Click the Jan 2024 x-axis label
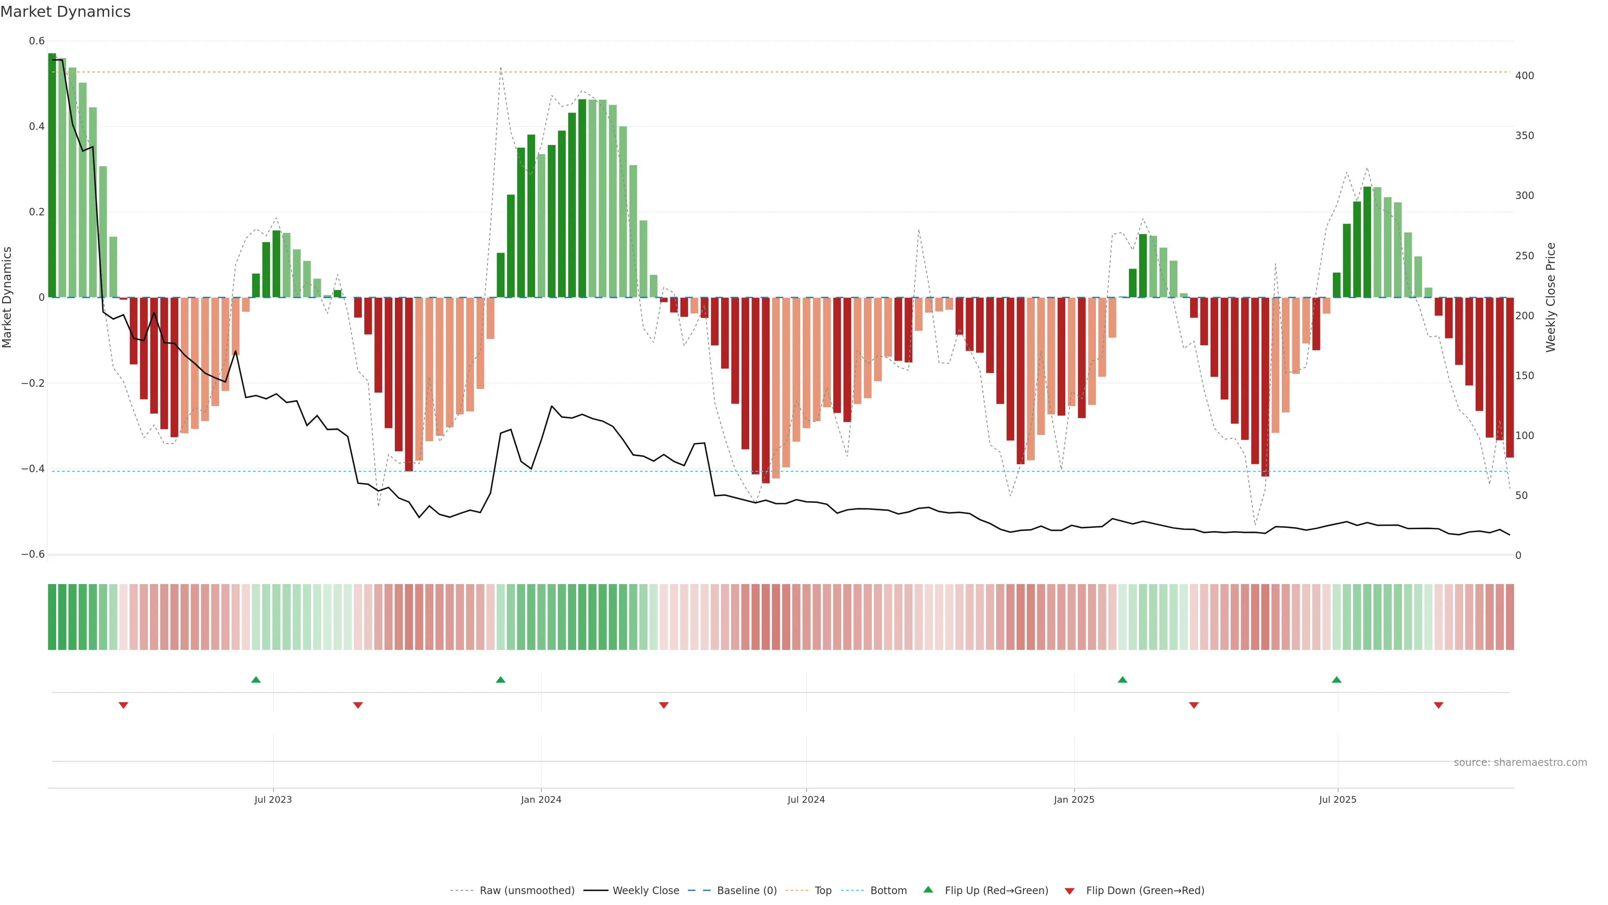1608x905 pixels. point(541,799)
